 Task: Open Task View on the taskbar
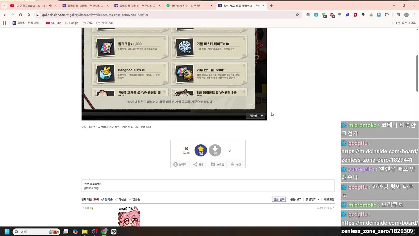click(66, 232)
